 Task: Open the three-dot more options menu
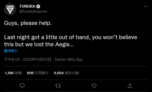click(145, 7)
